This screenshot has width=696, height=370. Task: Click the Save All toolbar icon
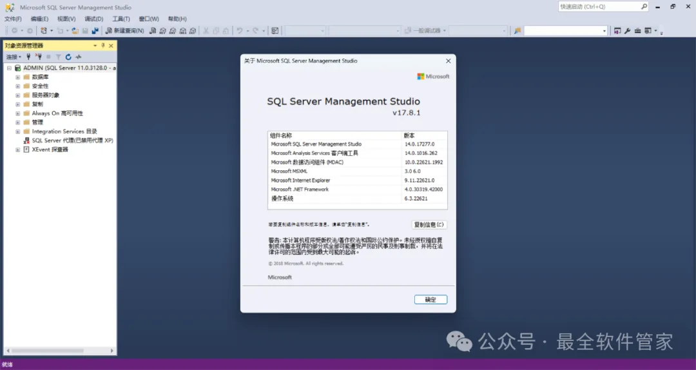[x=95, y=31]
